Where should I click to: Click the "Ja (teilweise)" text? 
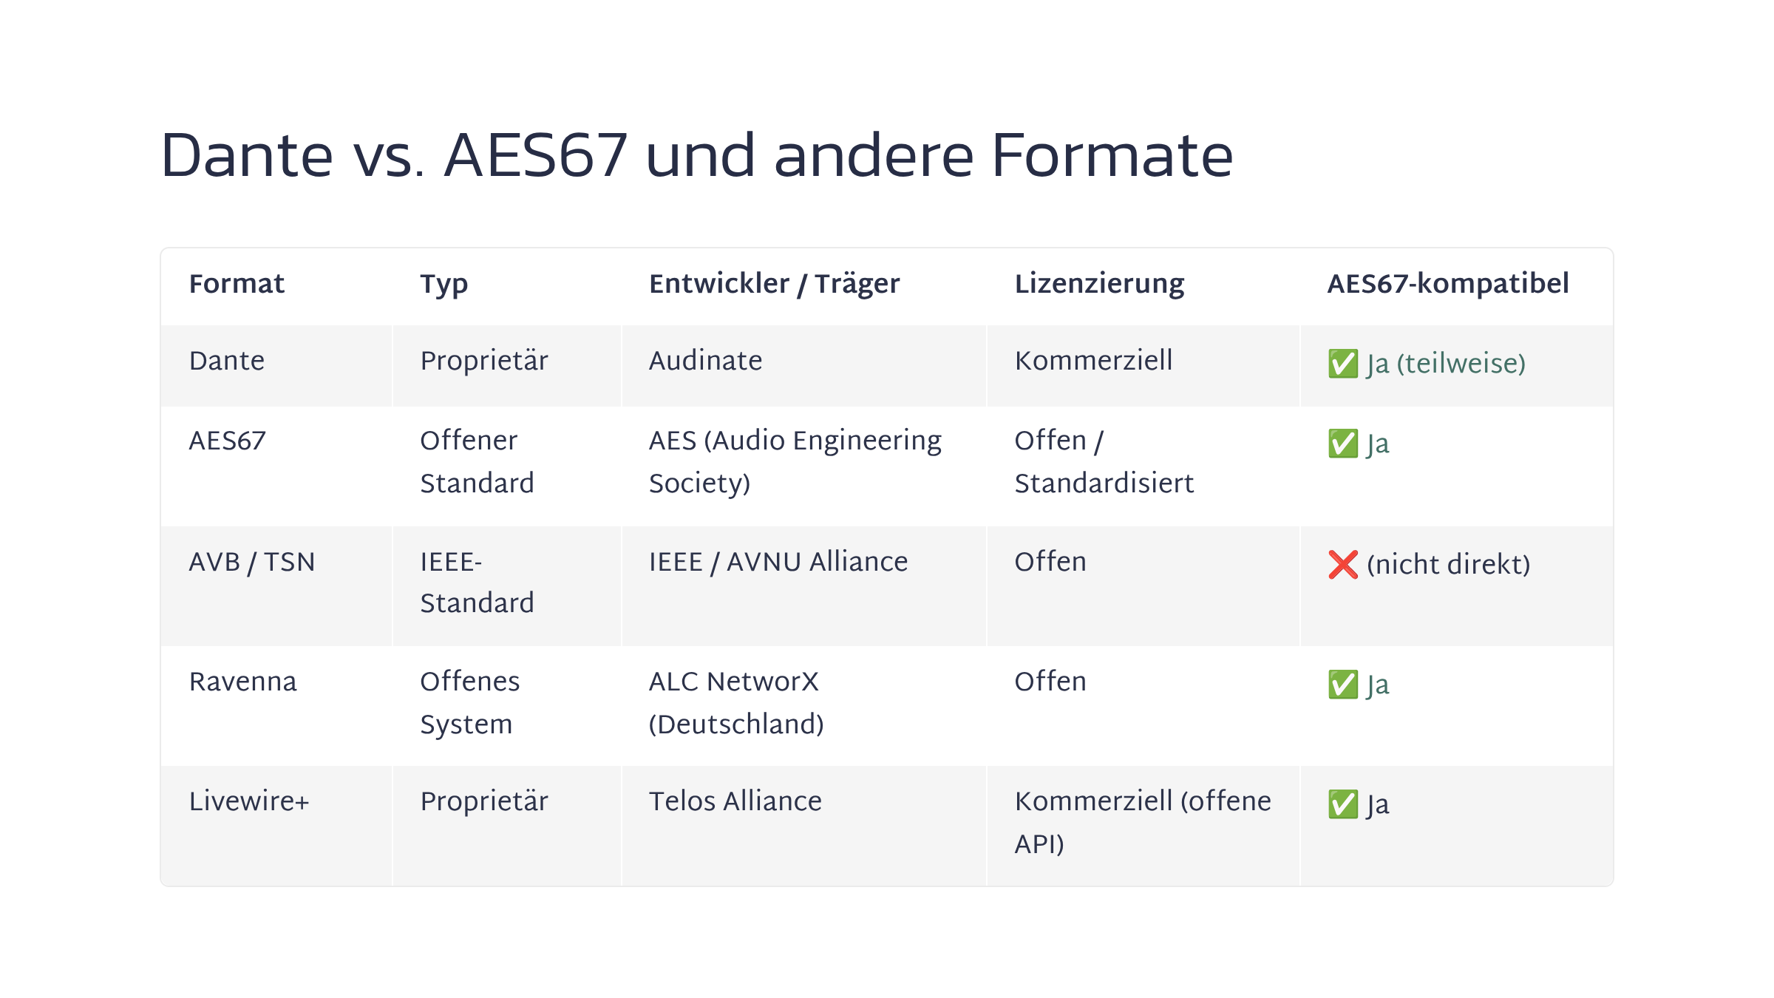[1446, 364]
